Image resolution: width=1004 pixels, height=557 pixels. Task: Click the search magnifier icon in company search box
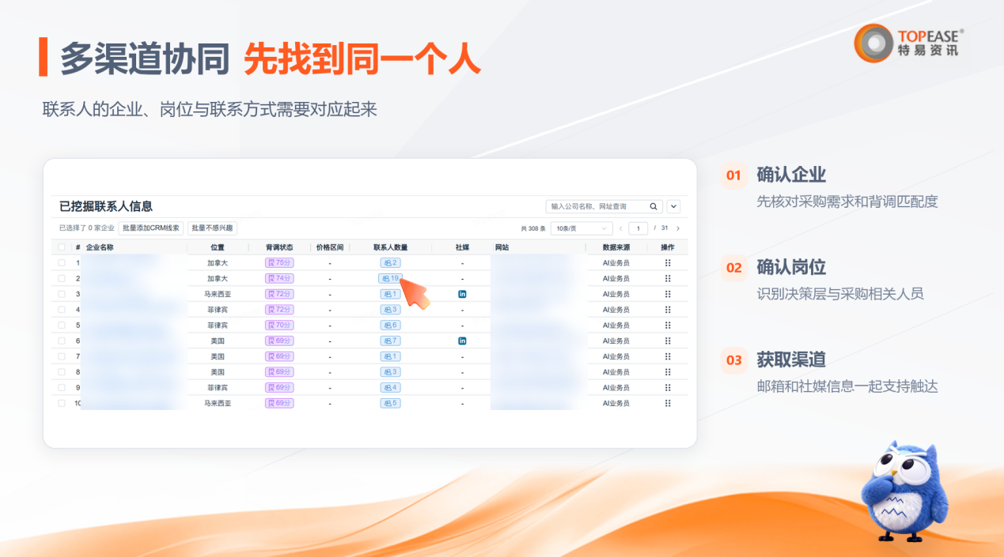click(654, 206)
